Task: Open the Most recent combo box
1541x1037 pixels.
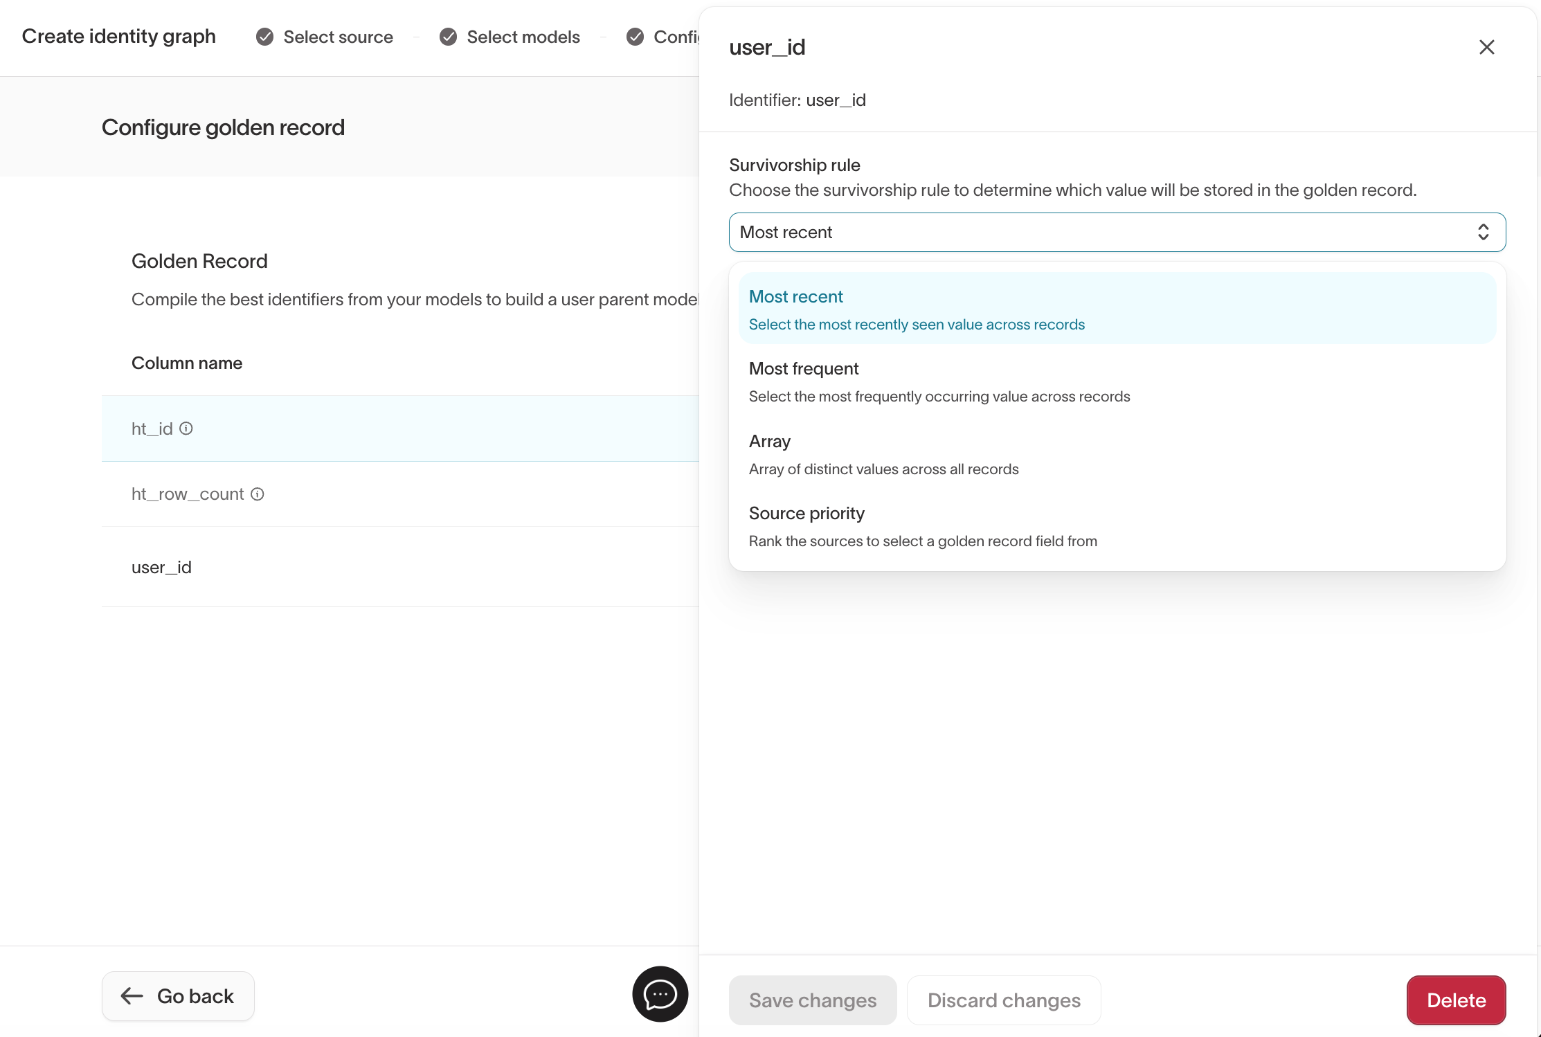Action: tap(1101, 232)
